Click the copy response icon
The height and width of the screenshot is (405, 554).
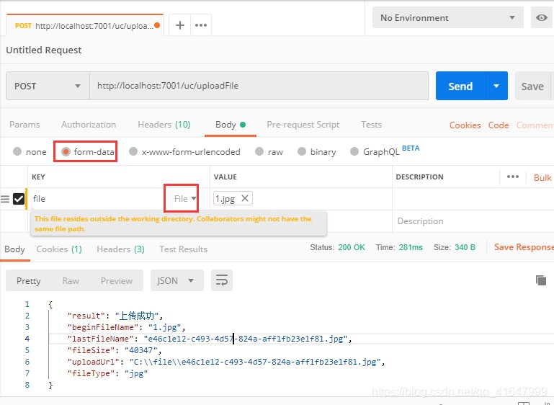(540, 280)
